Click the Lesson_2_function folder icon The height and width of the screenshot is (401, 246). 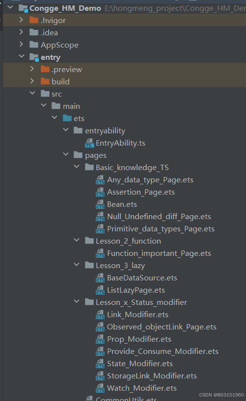click(89, 241)
